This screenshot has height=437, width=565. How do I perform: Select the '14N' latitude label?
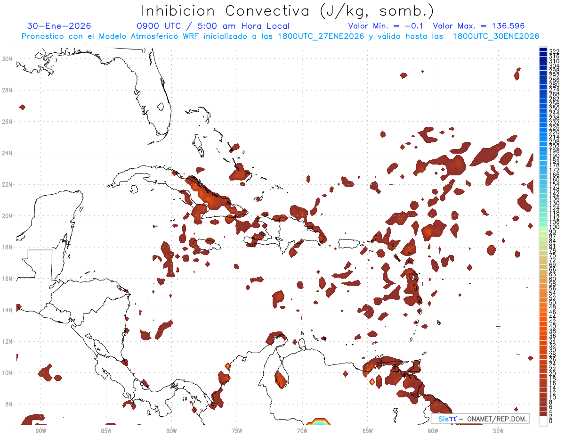(8, 310)
